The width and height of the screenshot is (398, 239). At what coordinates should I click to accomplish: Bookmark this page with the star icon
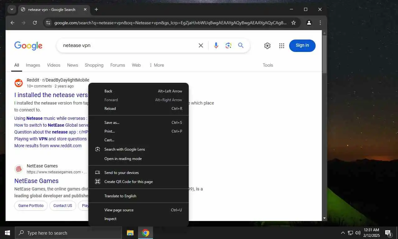click(293, 23)
